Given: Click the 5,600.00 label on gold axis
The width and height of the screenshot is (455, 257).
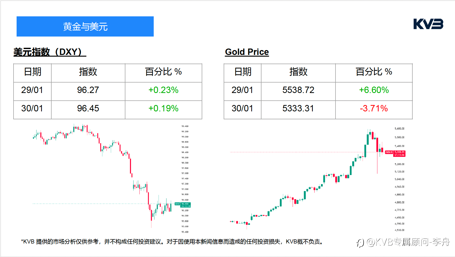Looking at the screenshot, I should pyautogui.click(x=399, y=128).
